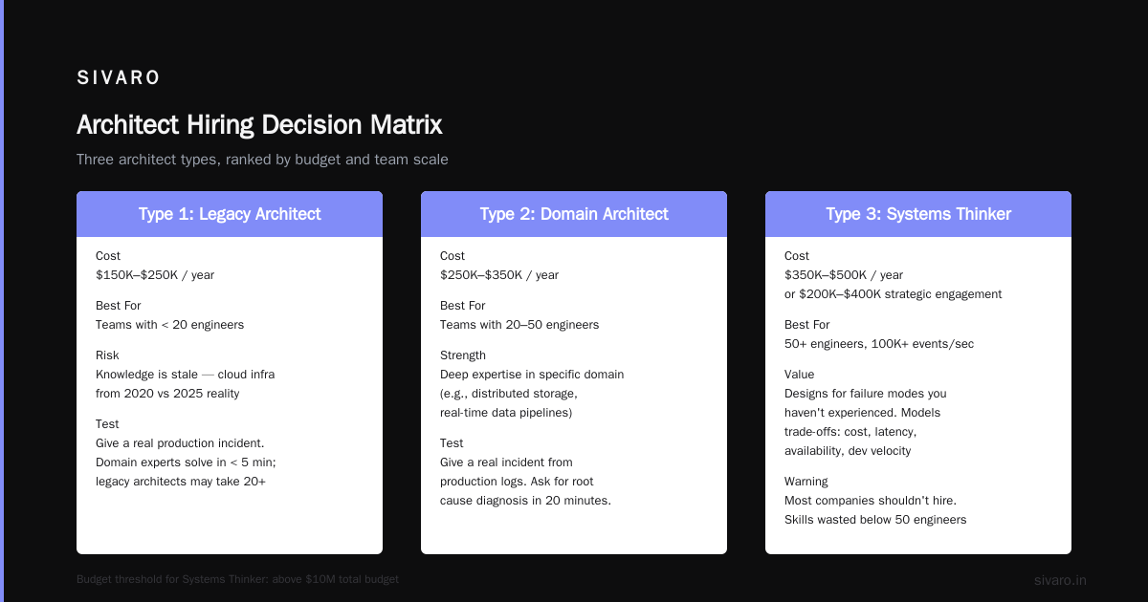This screenshot has width=1148, height=602.
Task: Click Test label in Legacy Architect card
Action: (x=107, y=424)
